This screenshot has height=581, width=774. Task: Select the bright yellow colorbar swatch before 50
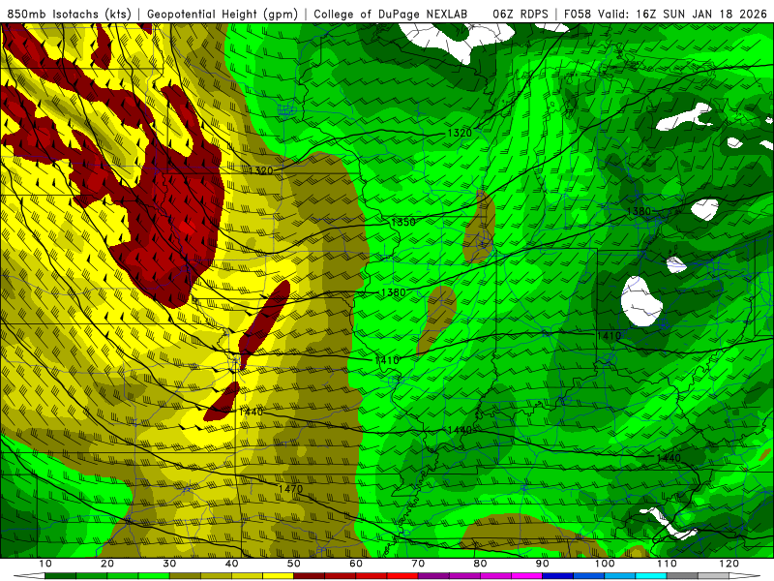(278, 576)
